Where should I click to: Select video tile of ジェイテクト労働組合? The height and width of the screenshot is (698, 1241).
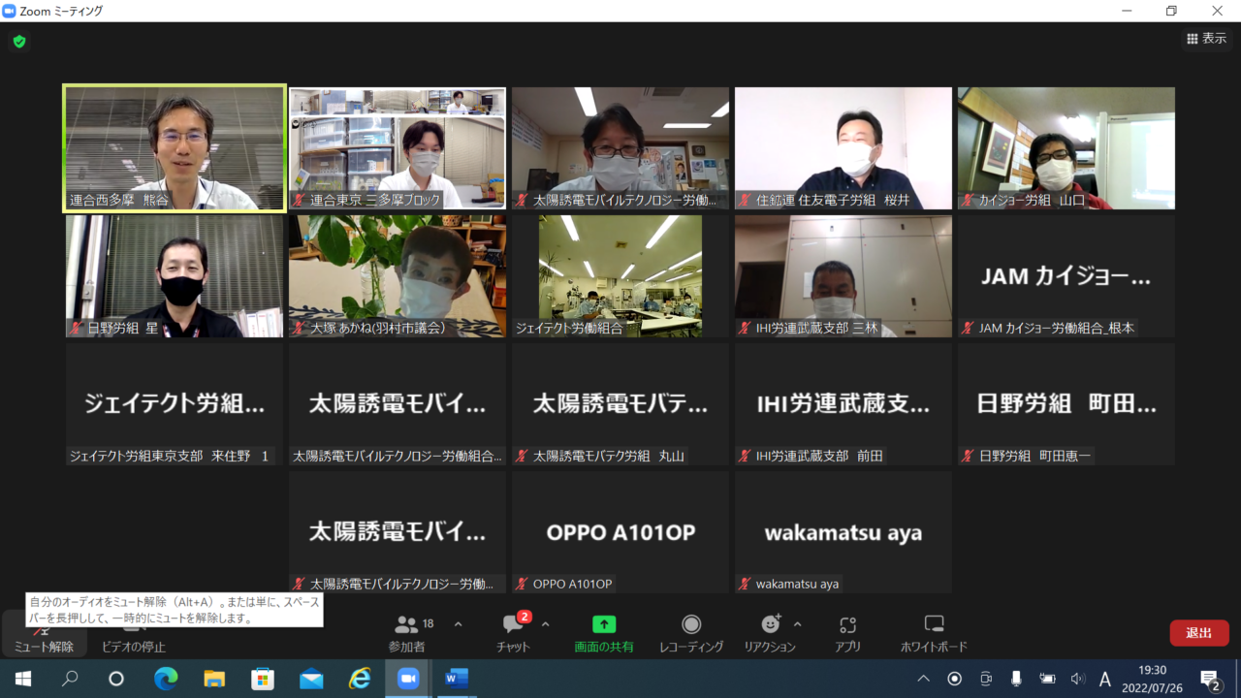pyautogui.click(x=620, y=276)
